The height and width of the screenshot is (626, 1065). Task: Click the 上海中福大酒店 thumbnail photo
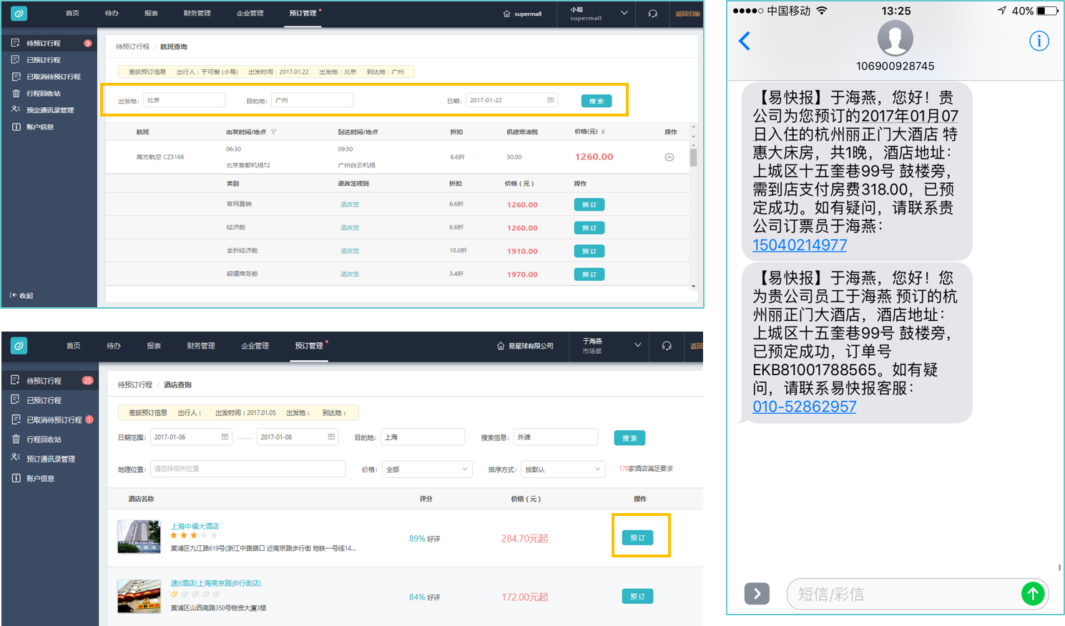139,537
